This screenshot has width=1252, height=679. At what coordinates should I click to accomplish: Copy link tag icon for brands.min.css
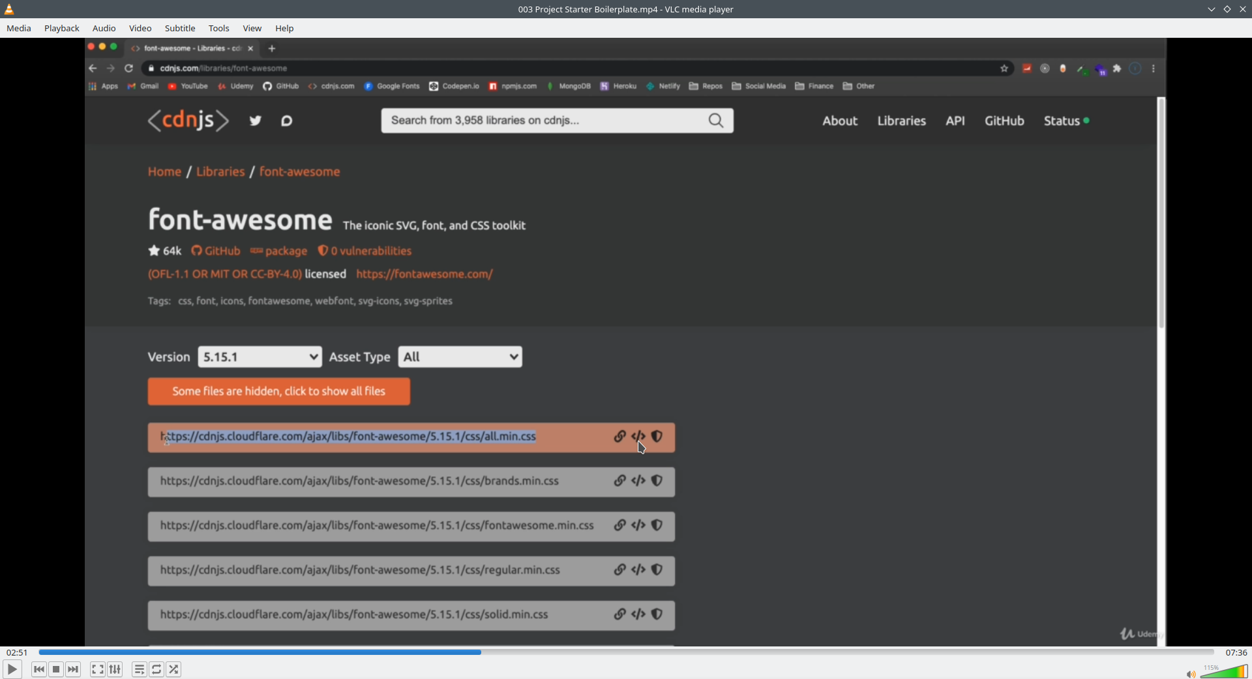click(x=638, y=481)
